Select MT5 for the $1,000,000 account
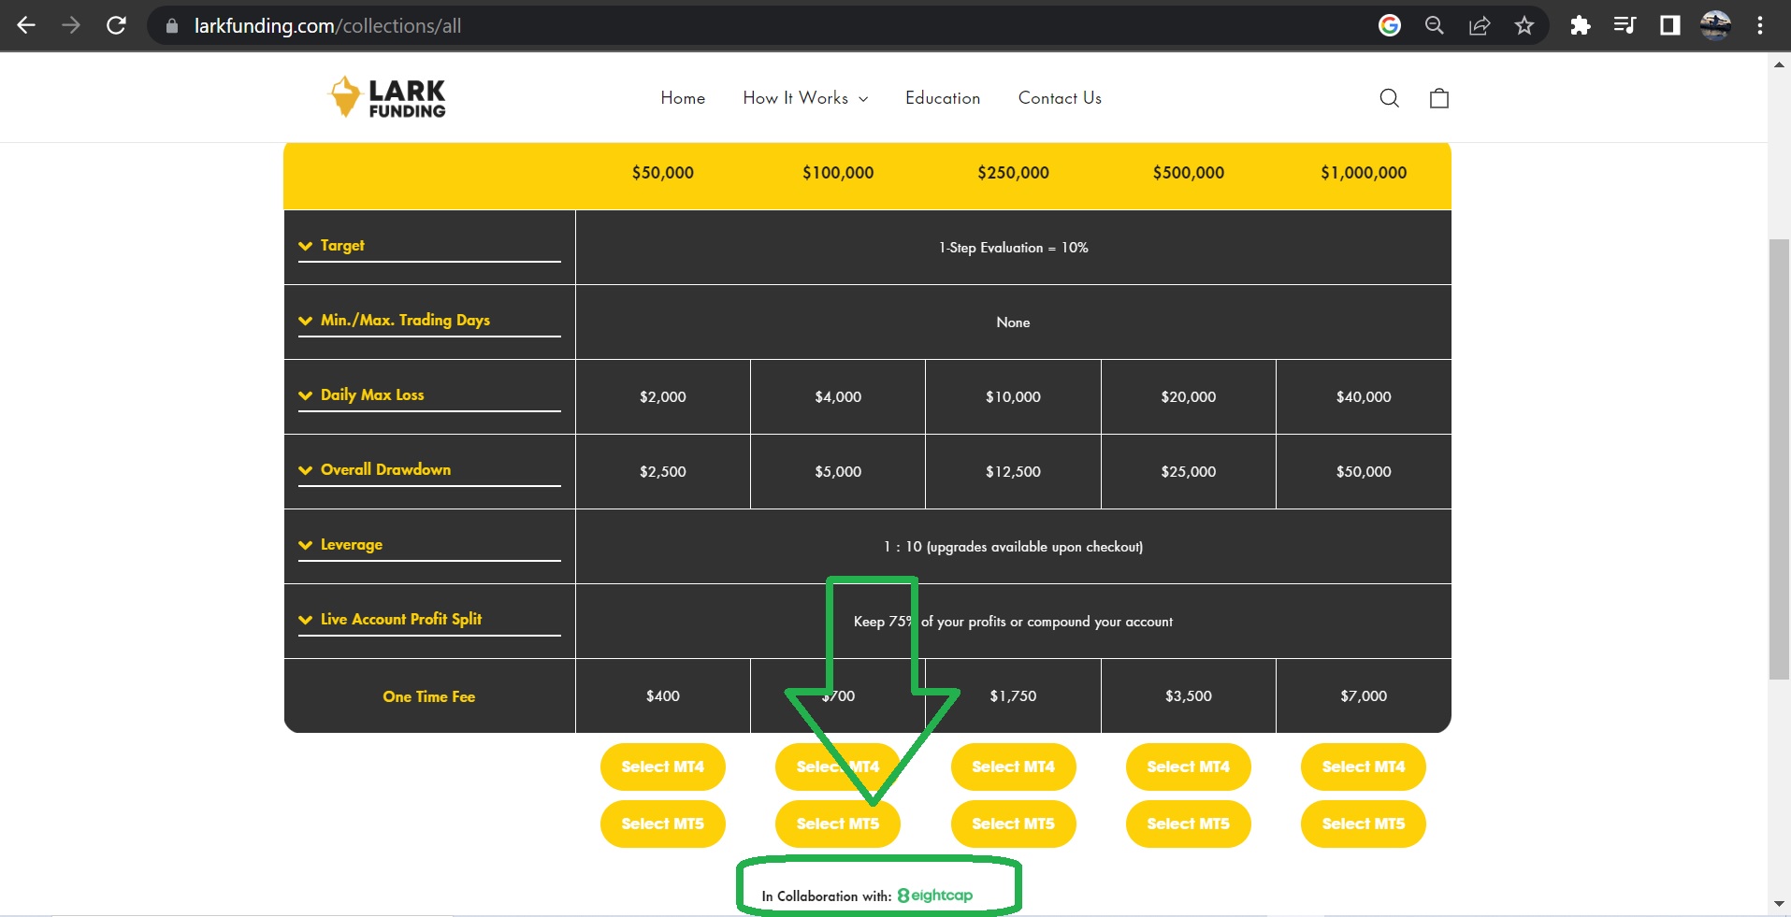Image resolution: width=1791 pixels, height=917 pixels. (1363, 824)
